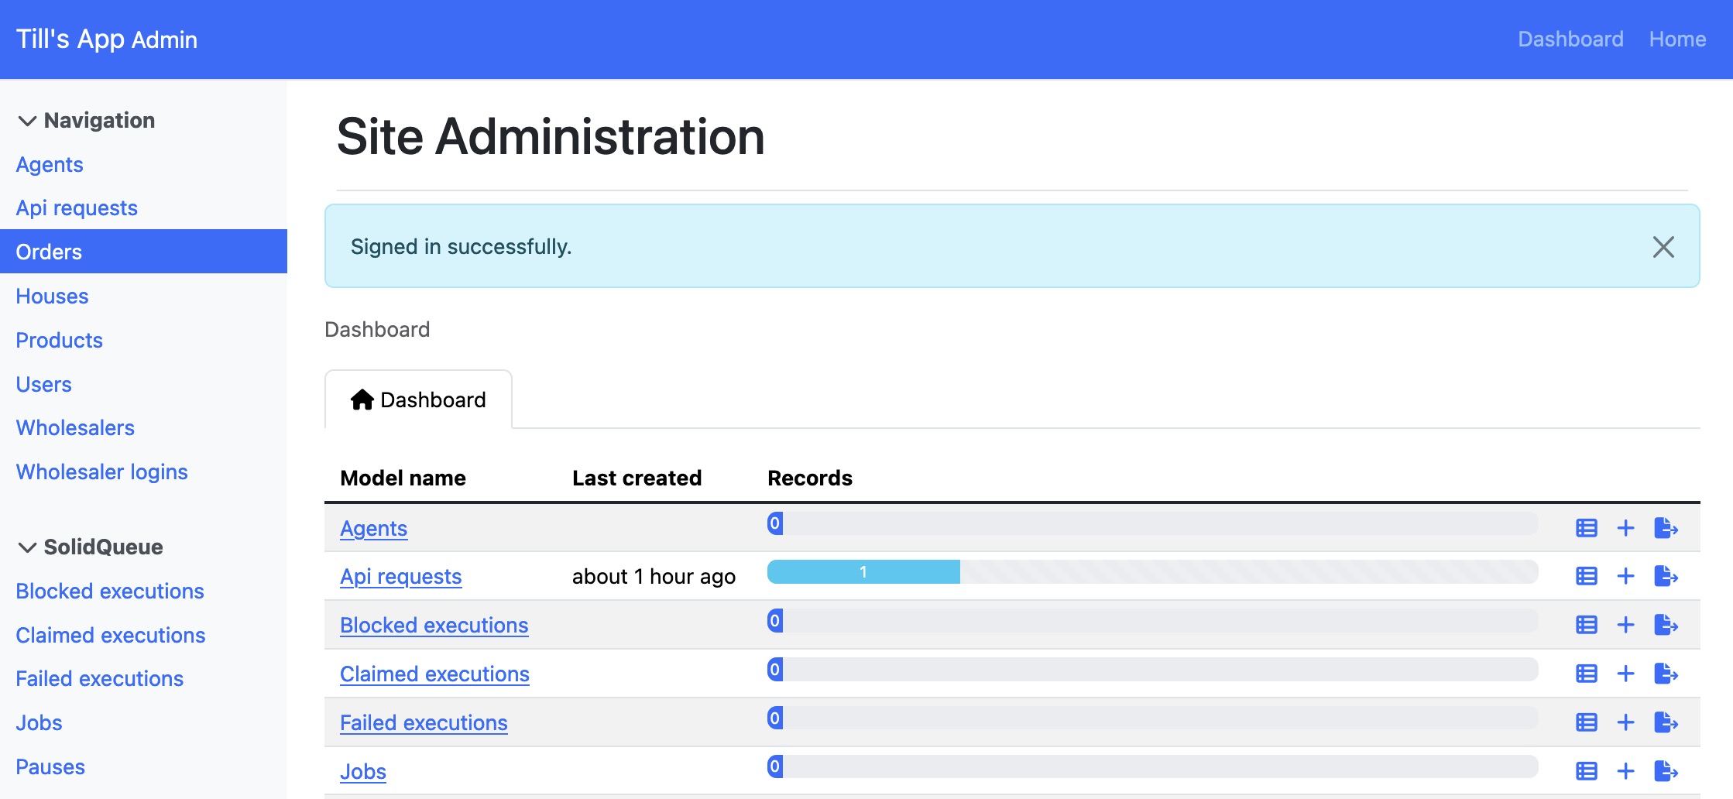Click the export icon for Blocked executions
This screenshot has width=1733, height=799.
1665,625
